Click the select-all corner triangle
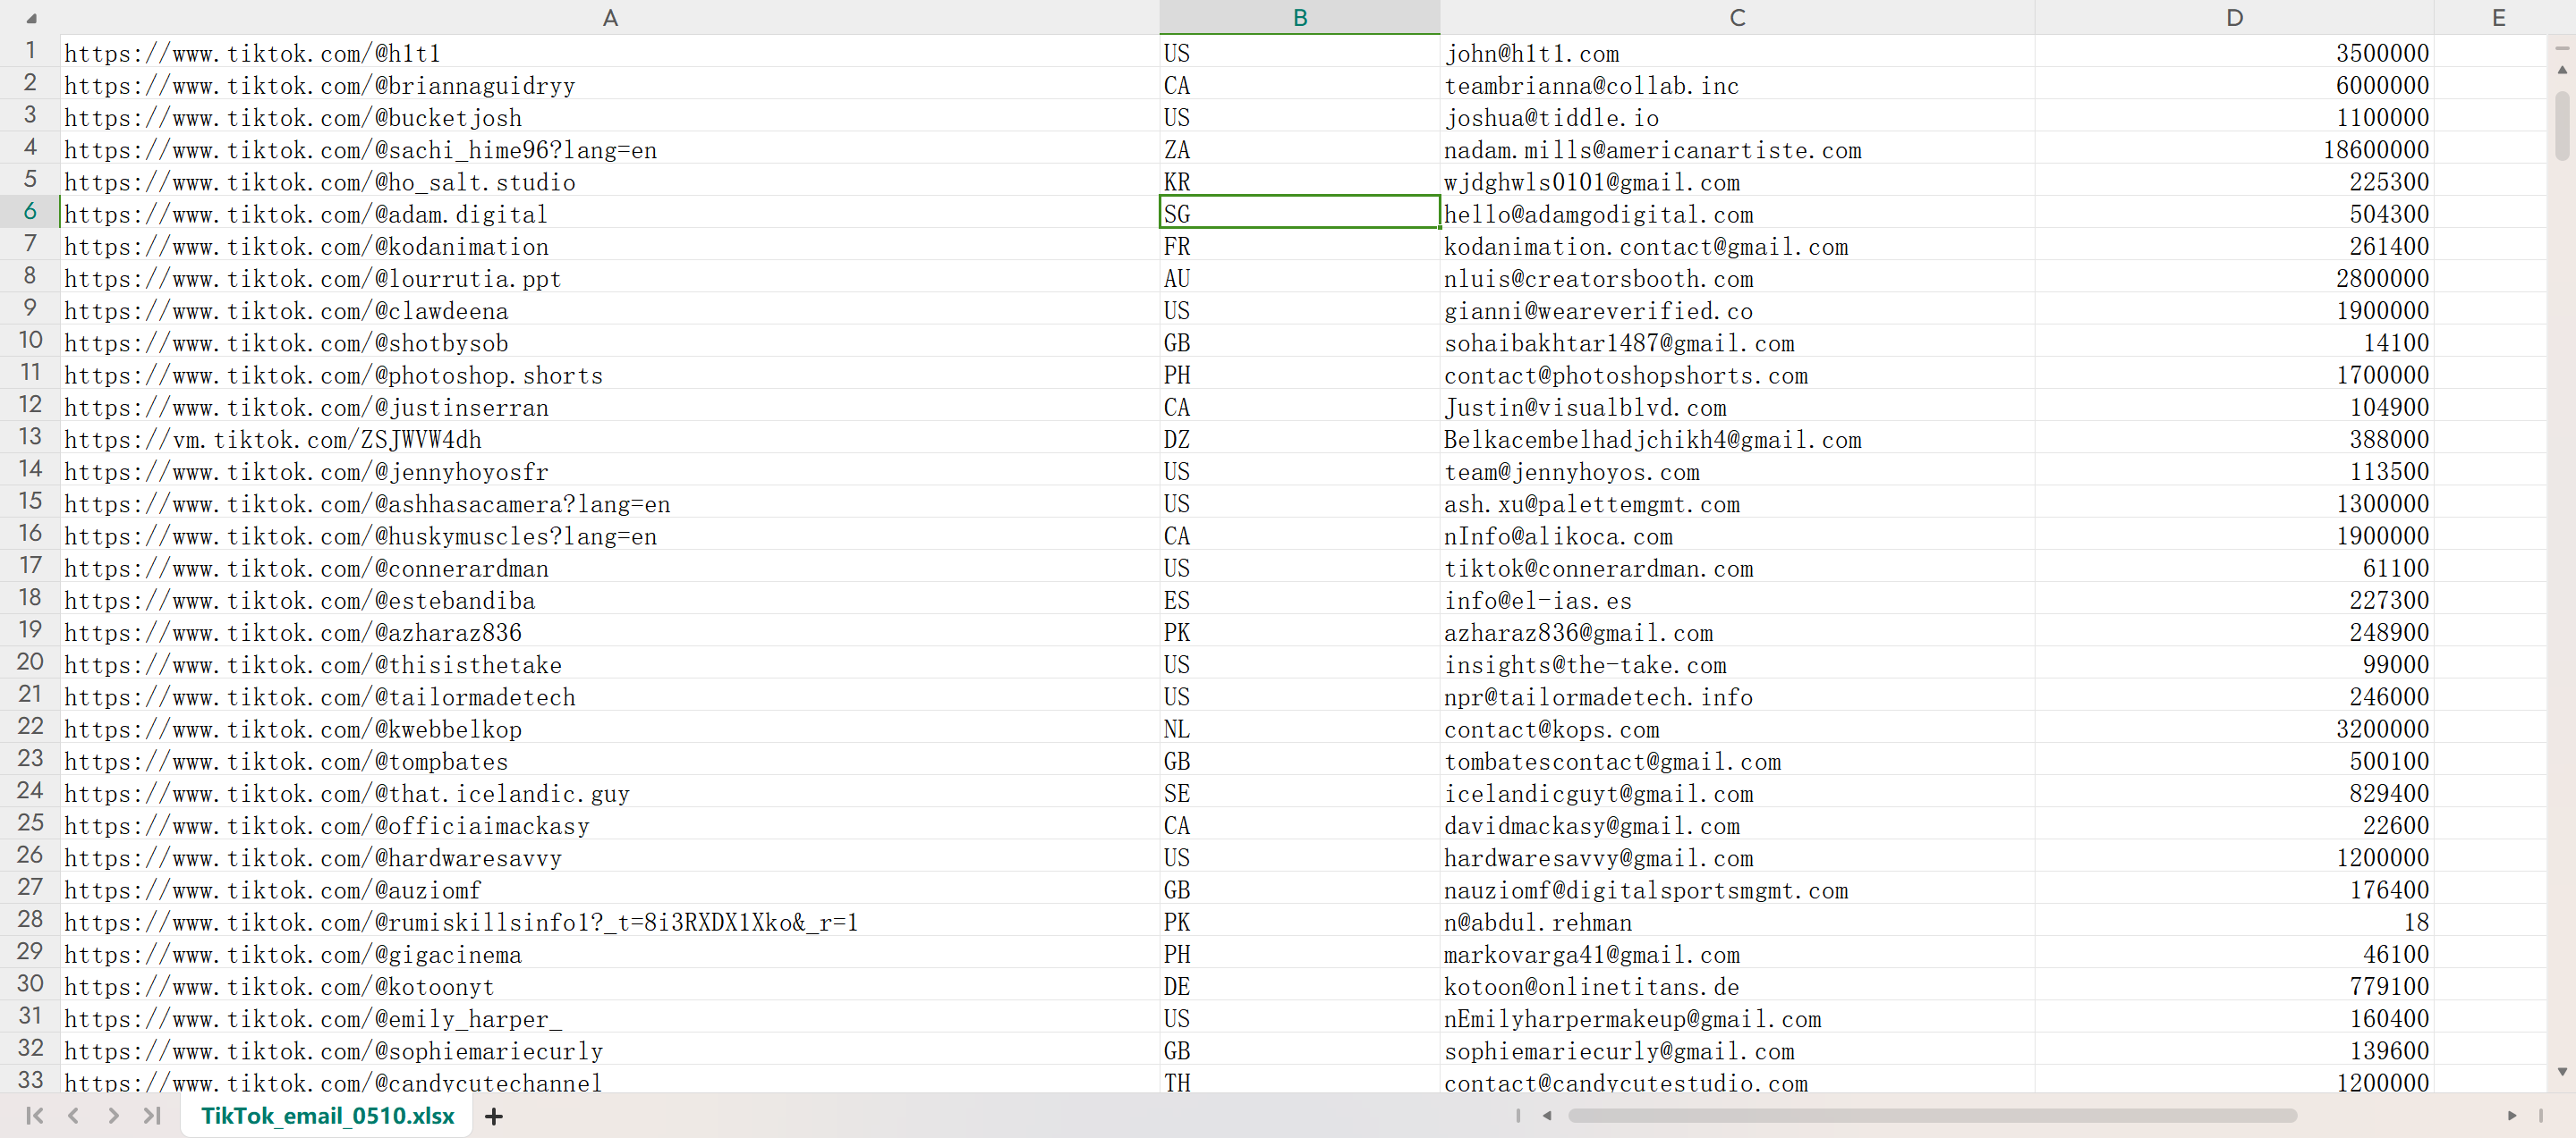This screenshot has width=2576, height=1138. [x=31, y=18]
